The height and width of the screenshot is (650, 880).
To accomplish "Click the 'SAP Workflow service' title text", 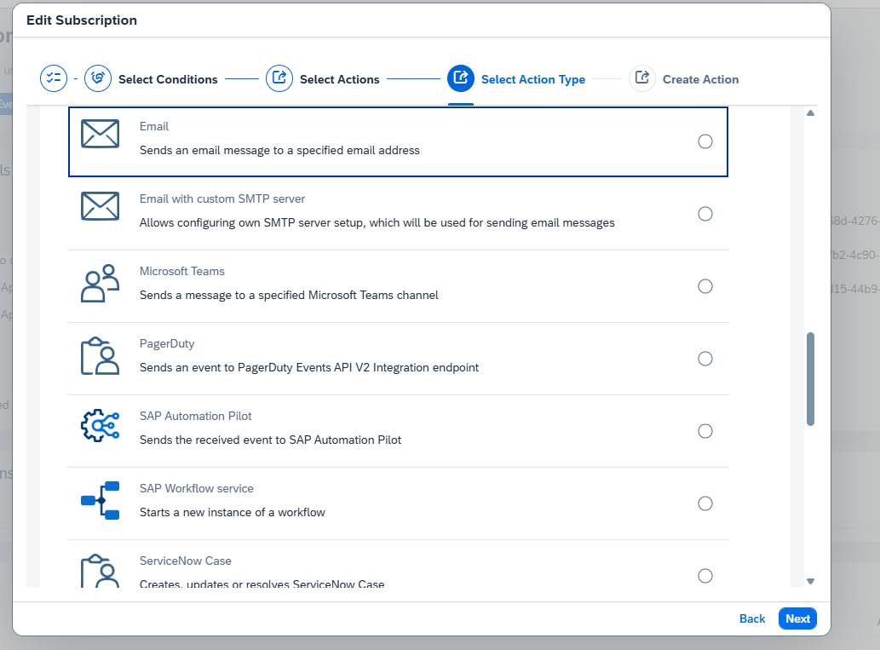I will coord(197,488).
